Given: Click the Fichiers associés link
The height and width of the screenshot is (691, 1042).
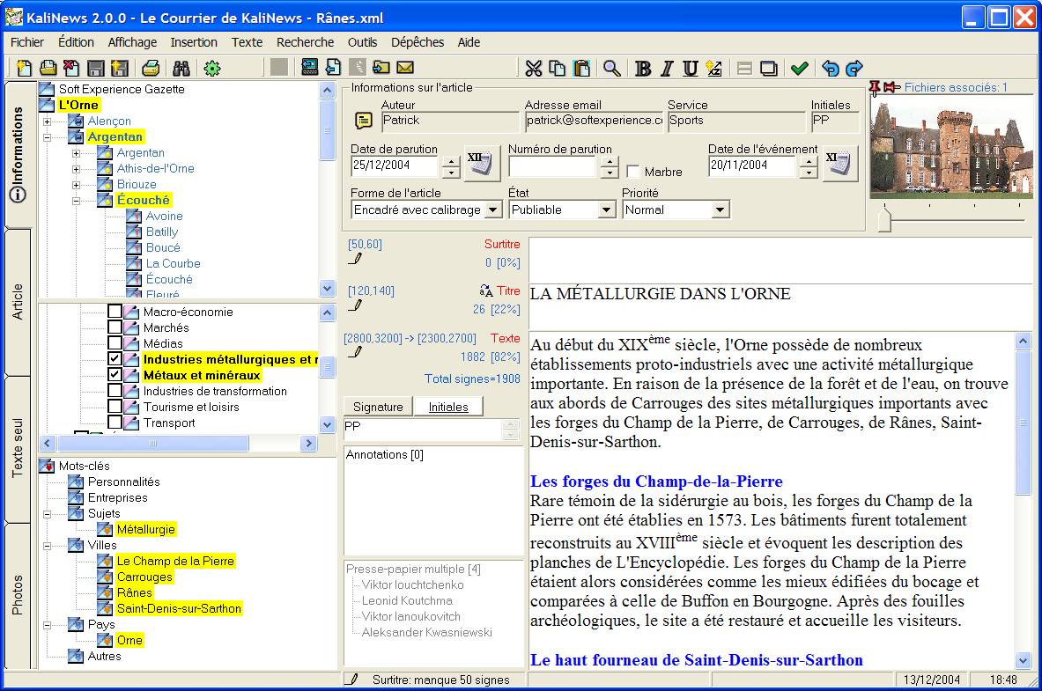Looking at the screenshot, I should pos(956,87).
